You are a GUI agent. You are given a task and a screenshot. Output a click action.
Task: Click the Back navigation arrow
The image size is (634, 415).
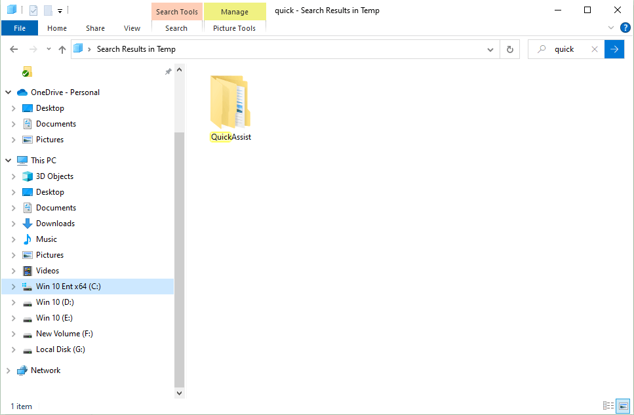pos(14,49)
